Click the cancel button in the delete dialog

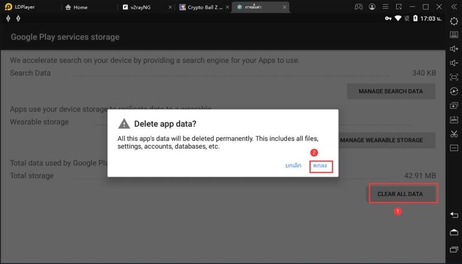tap(293, 165)
